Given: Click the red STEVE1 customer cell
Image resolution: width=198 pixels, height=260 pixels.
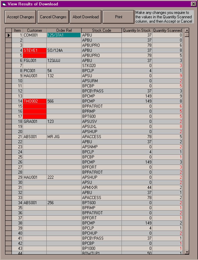Looking at the screenshot, I should pos(35,50).
